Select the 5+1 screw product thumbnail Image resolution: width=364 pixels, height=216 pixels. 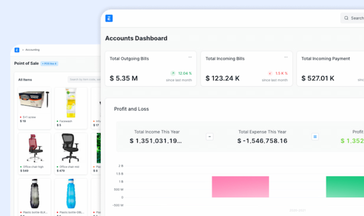click(34, 100)
